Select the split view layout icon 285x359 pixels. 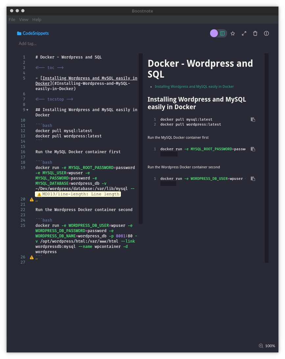pyautogui.click(x=222, y=34)
